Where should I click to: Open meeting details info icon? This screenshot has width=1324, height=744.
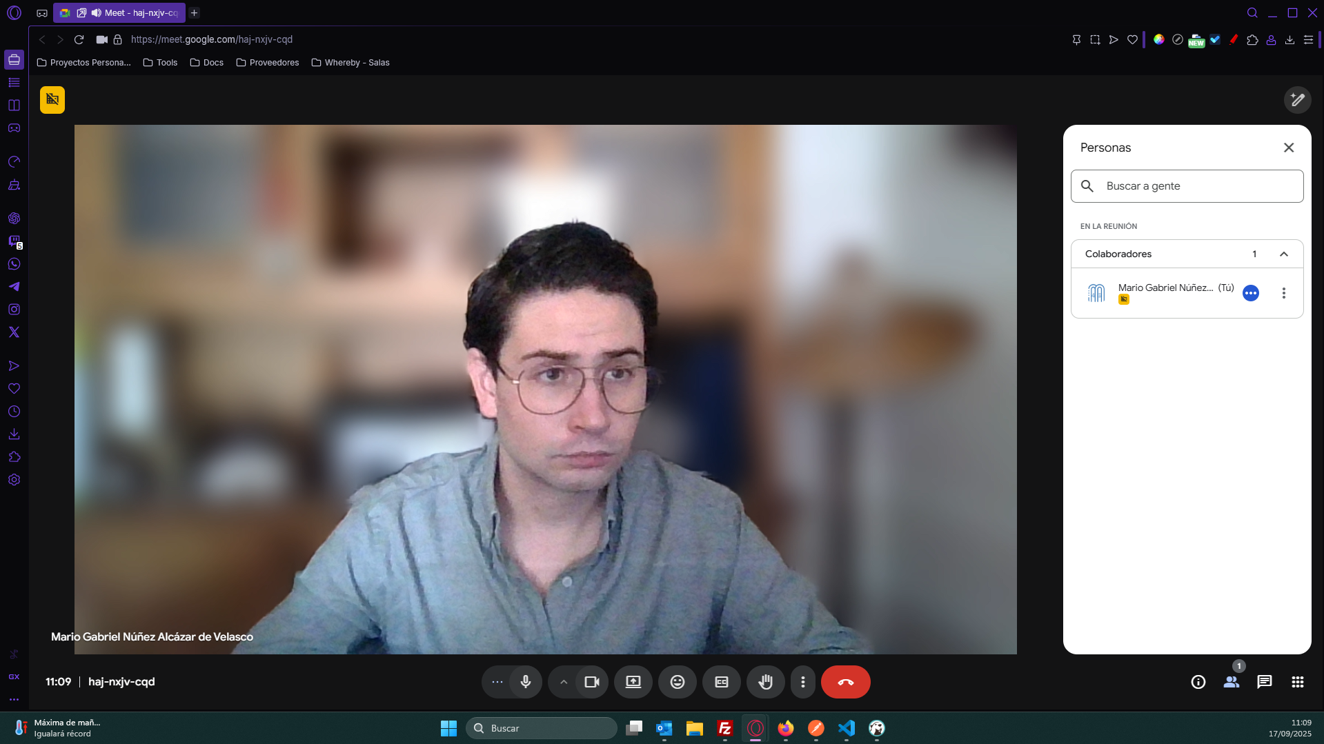pos(1198,682)
